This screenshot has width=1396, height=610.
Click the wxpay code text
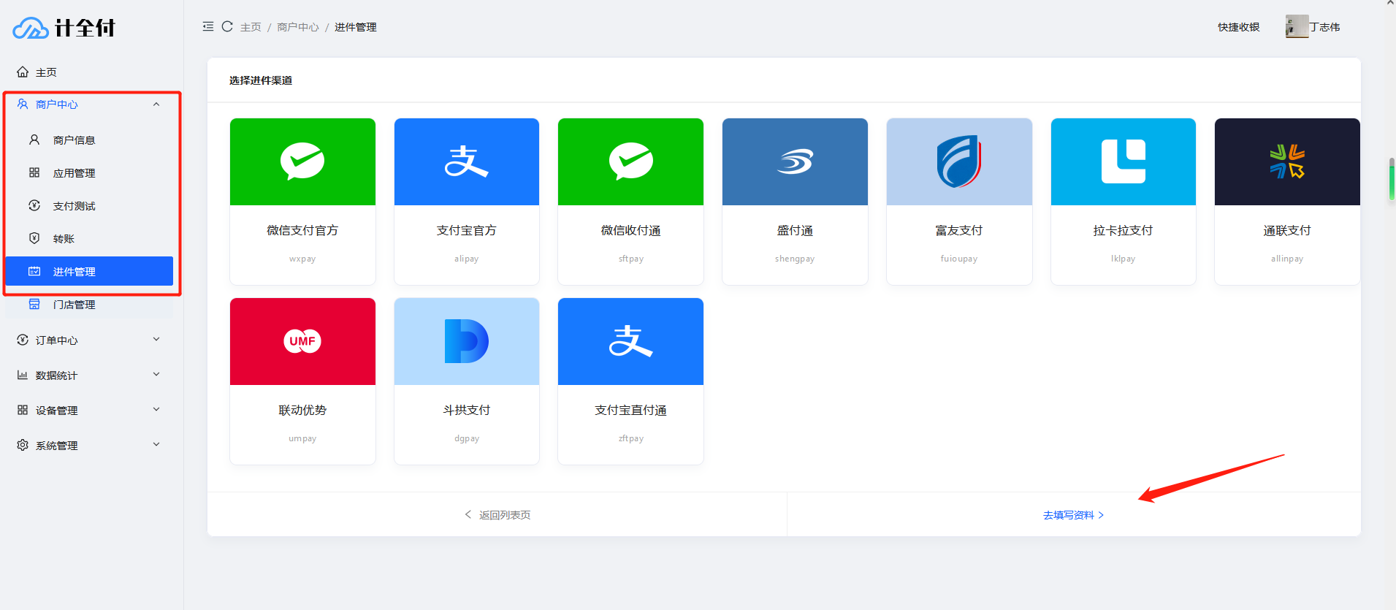302,259
